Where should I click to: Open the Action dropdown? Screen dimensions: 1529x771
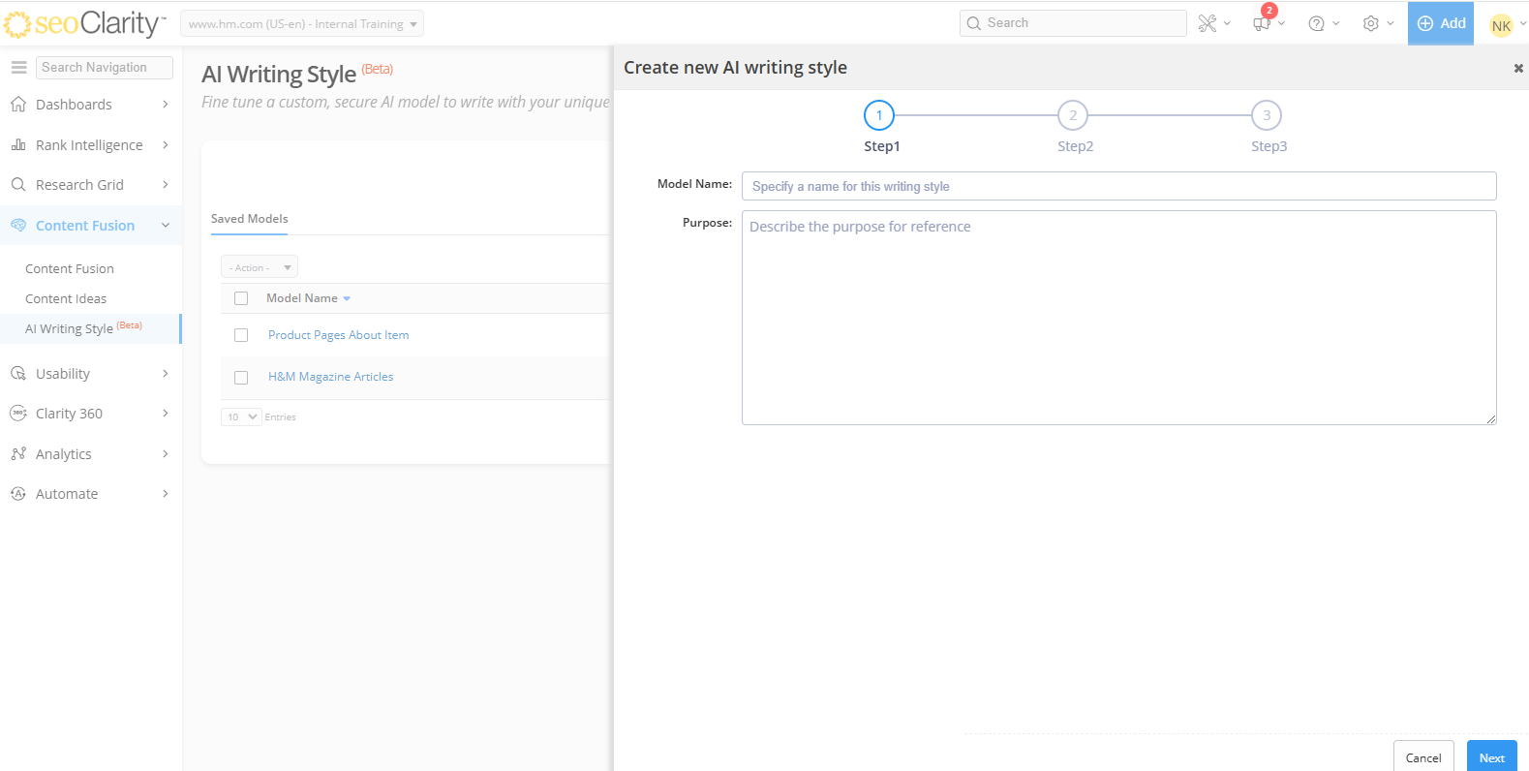click(x=260, y=267)
